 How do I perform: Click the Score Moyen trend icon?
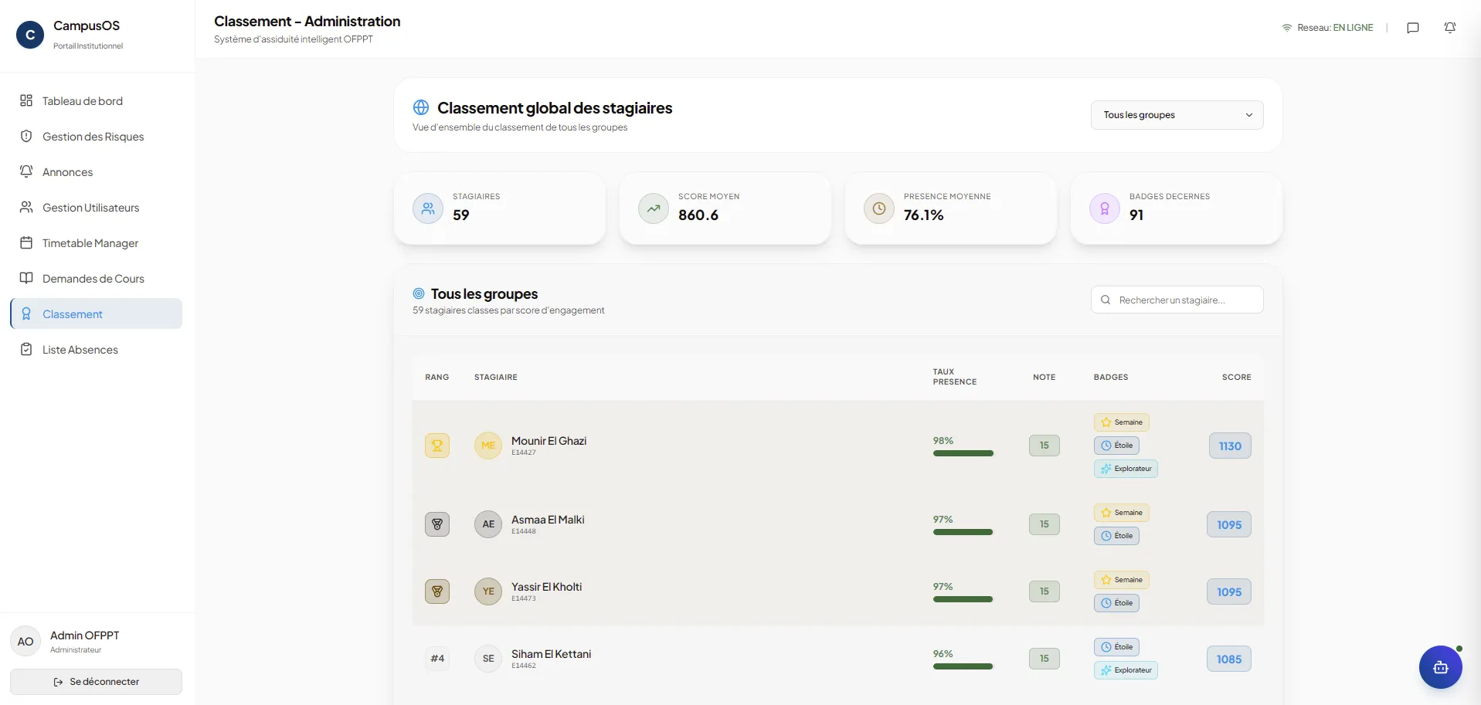pos(654,208)
